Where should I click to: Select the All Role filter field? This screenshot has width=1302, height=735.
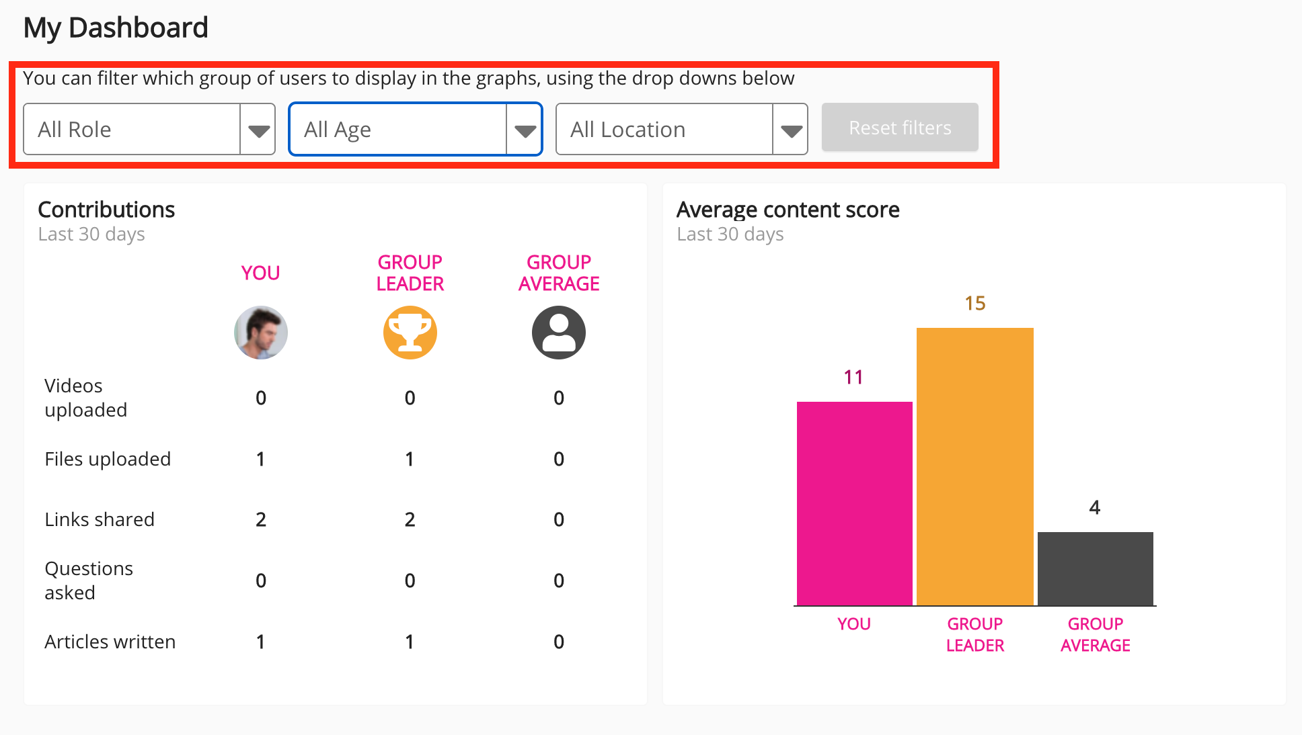(132, 130)
